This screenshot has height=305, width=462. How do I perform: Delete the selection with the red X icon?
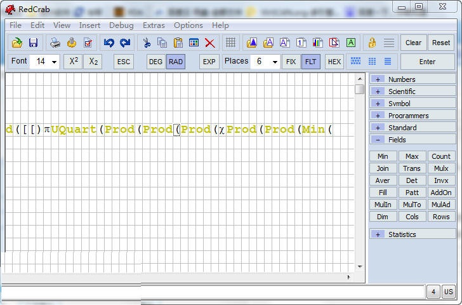tap(210, 43)
